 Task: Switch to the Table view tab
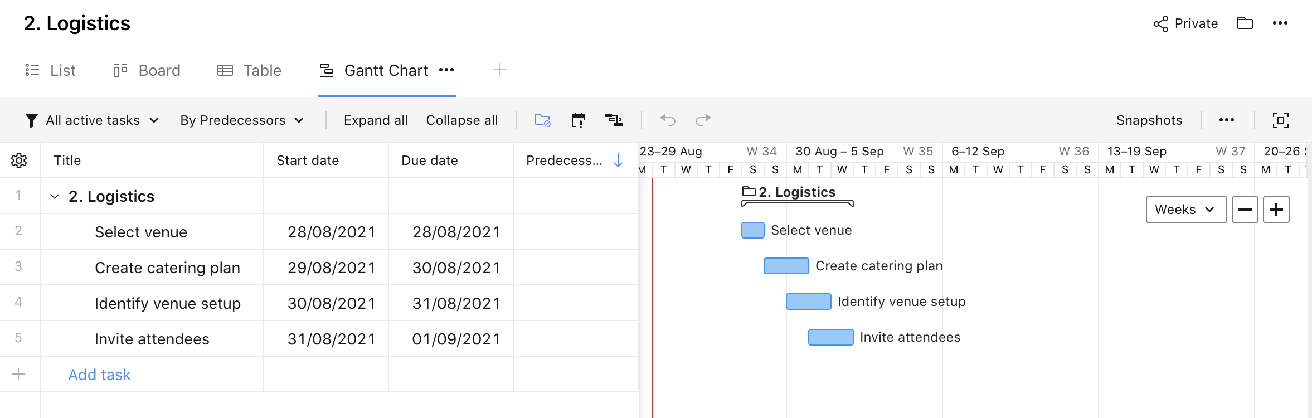point(249,70)
